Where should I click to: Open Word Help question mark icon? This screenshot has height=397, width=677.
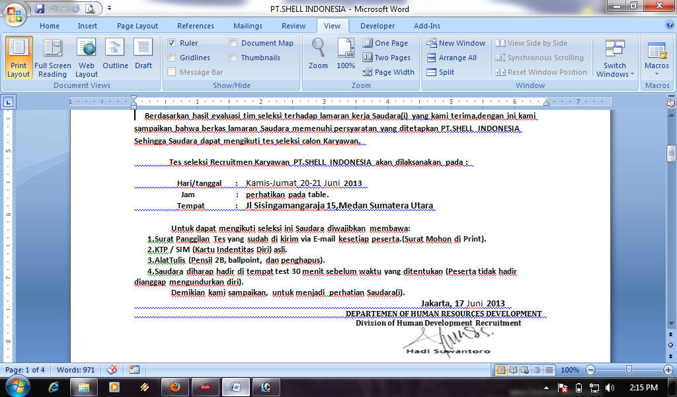670,25
